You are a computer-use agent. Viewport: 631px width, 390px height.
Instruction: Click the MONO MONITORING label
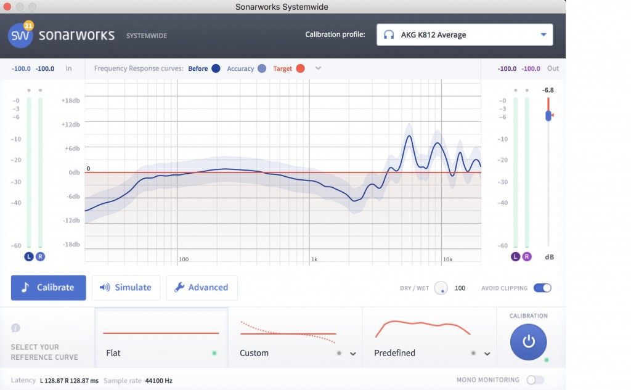point(488,380)
